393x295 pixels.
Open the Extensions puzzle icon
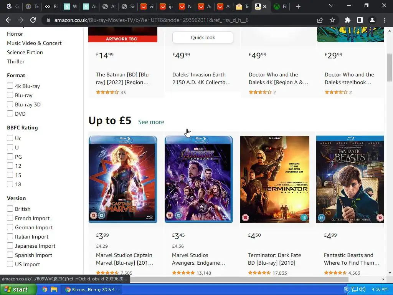(x=348, y=20)
